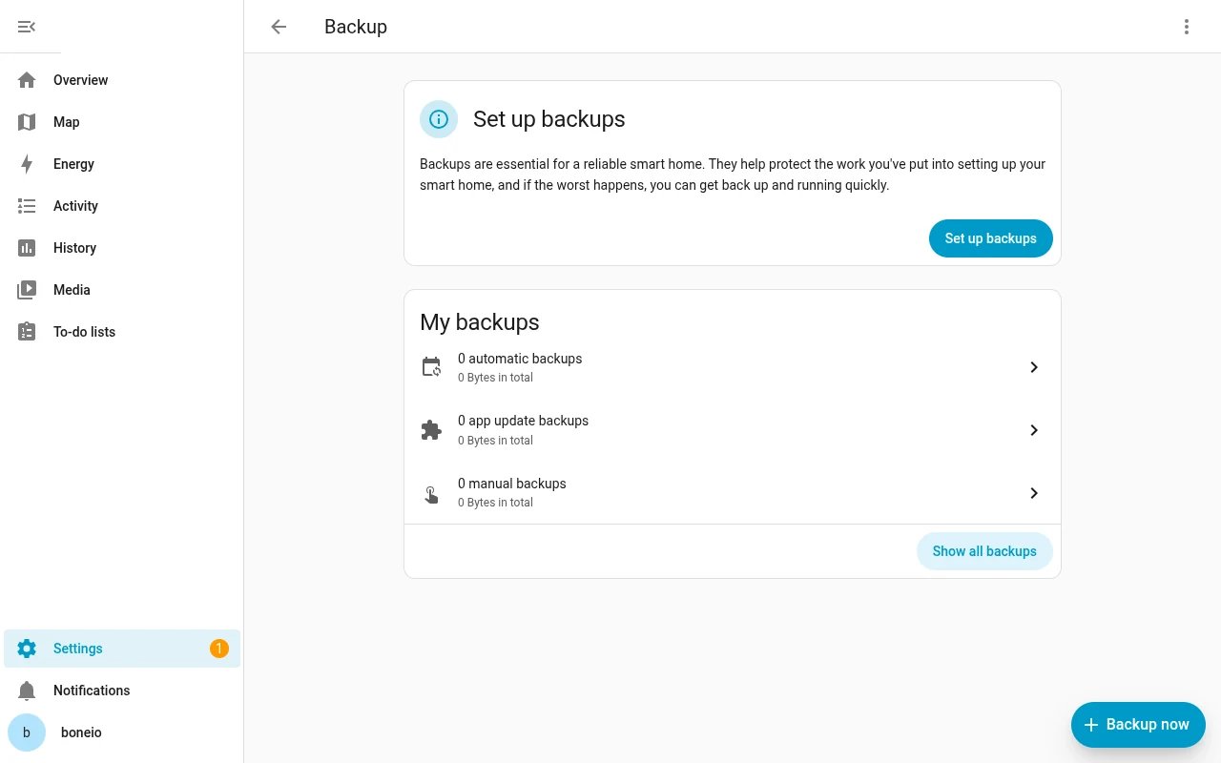Open To-do lists in the sidebar
Viewport: 1221px width, 763px height.
tap(122, 332)
